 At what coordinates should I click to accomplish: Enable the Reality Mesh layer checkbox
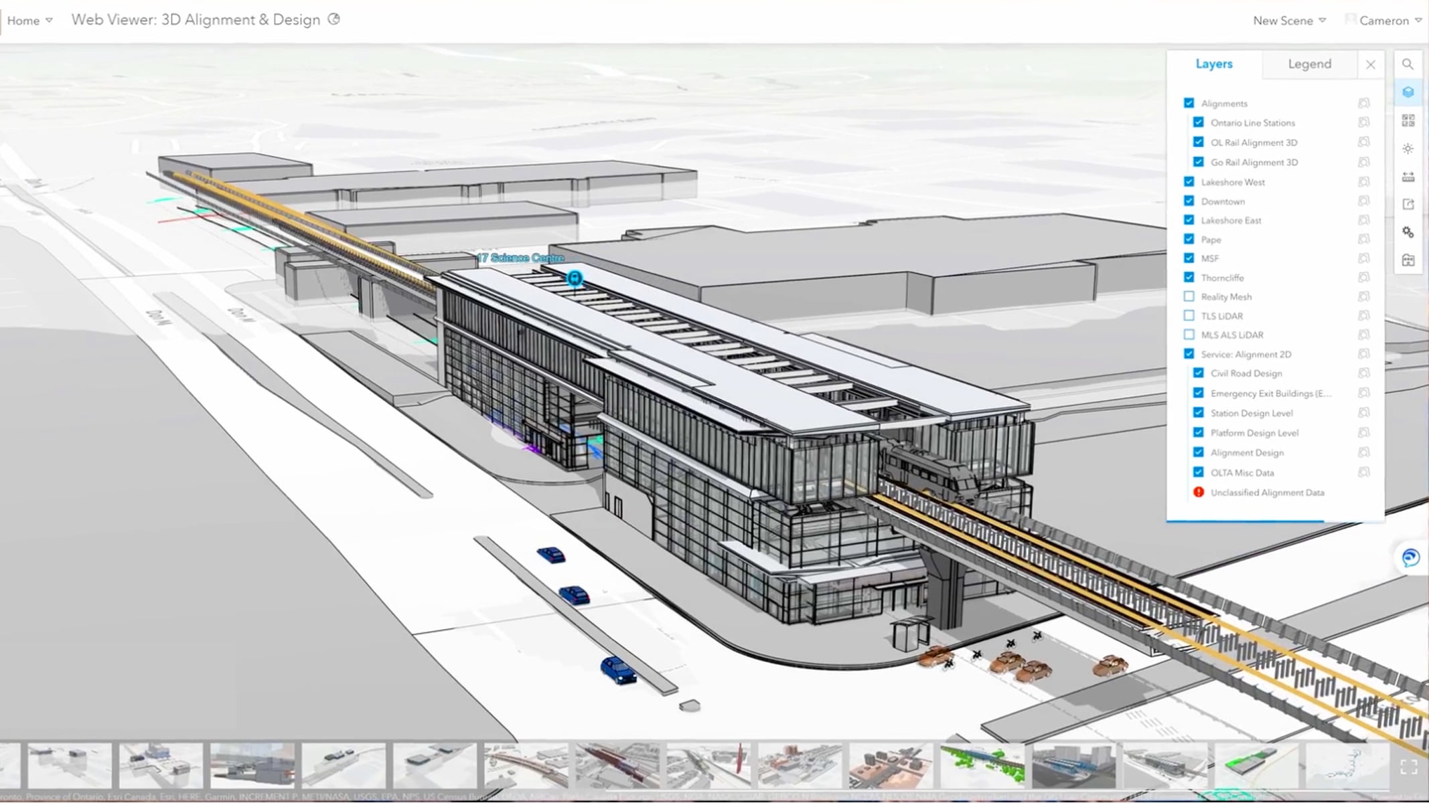1189,296
